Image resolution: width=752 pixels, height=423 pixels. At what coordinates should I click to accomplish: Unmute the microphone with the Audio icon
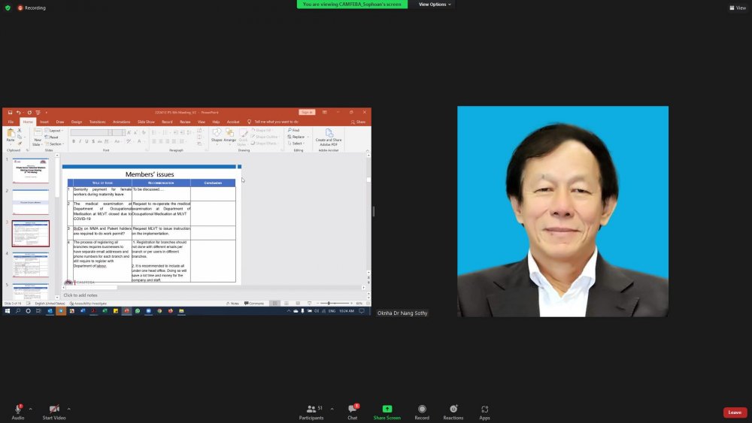click(17, 409)
